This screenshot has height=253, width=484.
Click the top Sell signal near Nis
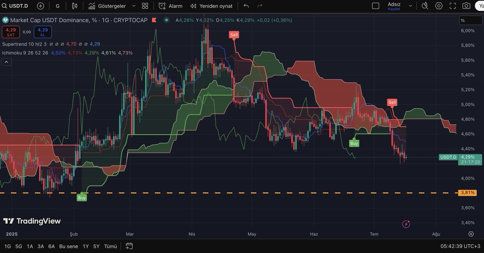[234, 35]
